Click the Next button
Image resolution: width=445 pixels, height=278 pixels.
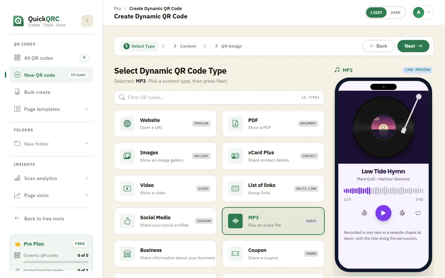[x=413, y=46]
